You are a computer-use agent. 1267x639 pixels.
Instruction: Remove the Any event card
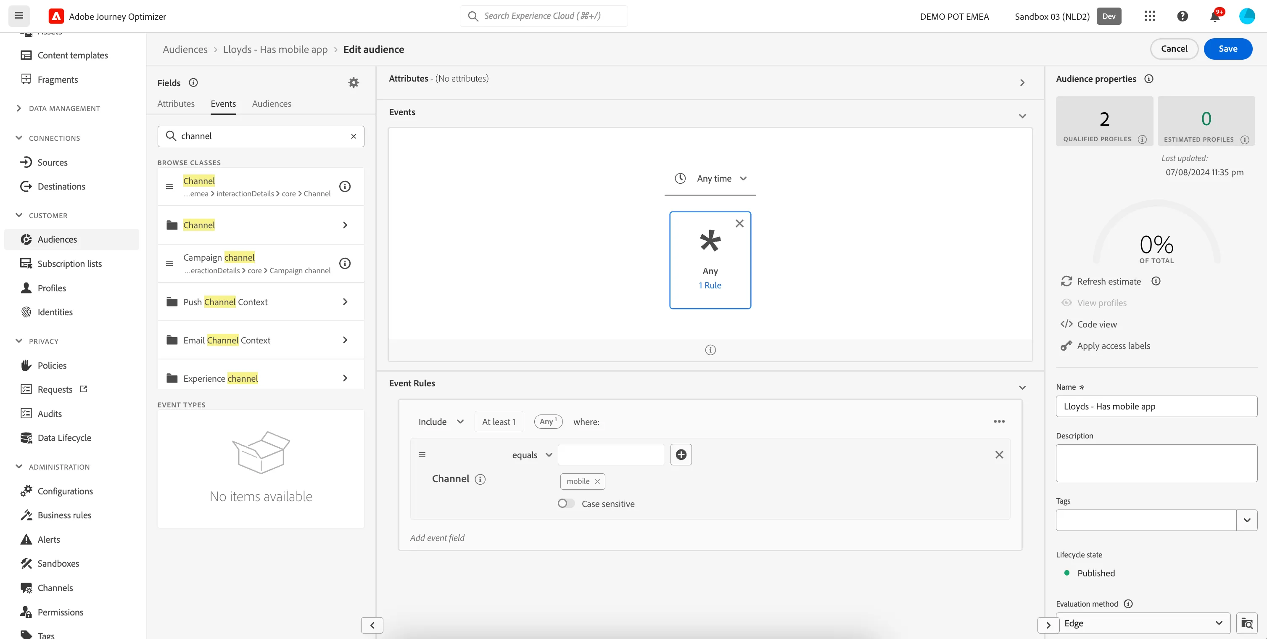tap(739, 223)
